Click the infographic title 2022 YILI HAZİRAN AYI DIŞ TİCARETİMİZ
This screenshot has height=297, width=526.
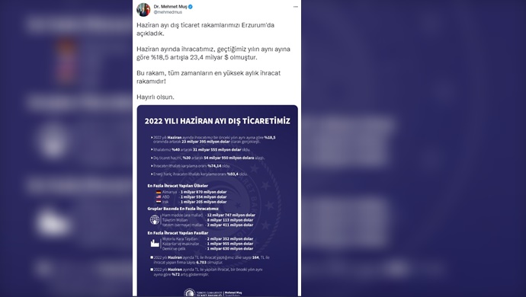pos(217,121)
